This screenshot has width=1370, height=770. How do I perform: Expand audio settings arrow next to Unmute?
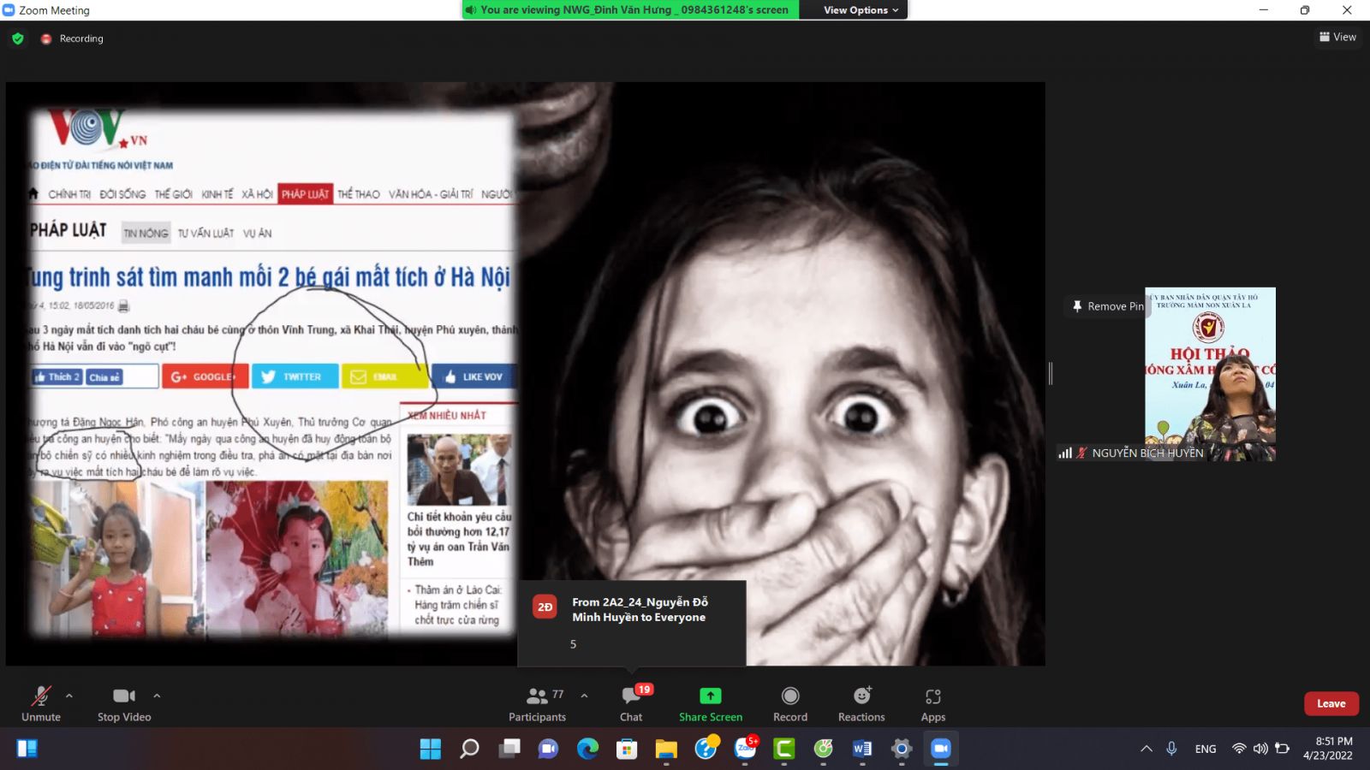click(x=69, y=696)
